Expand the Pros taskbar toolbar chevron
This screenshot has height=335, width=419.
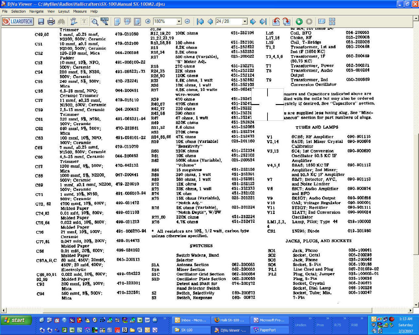(328, 318)
